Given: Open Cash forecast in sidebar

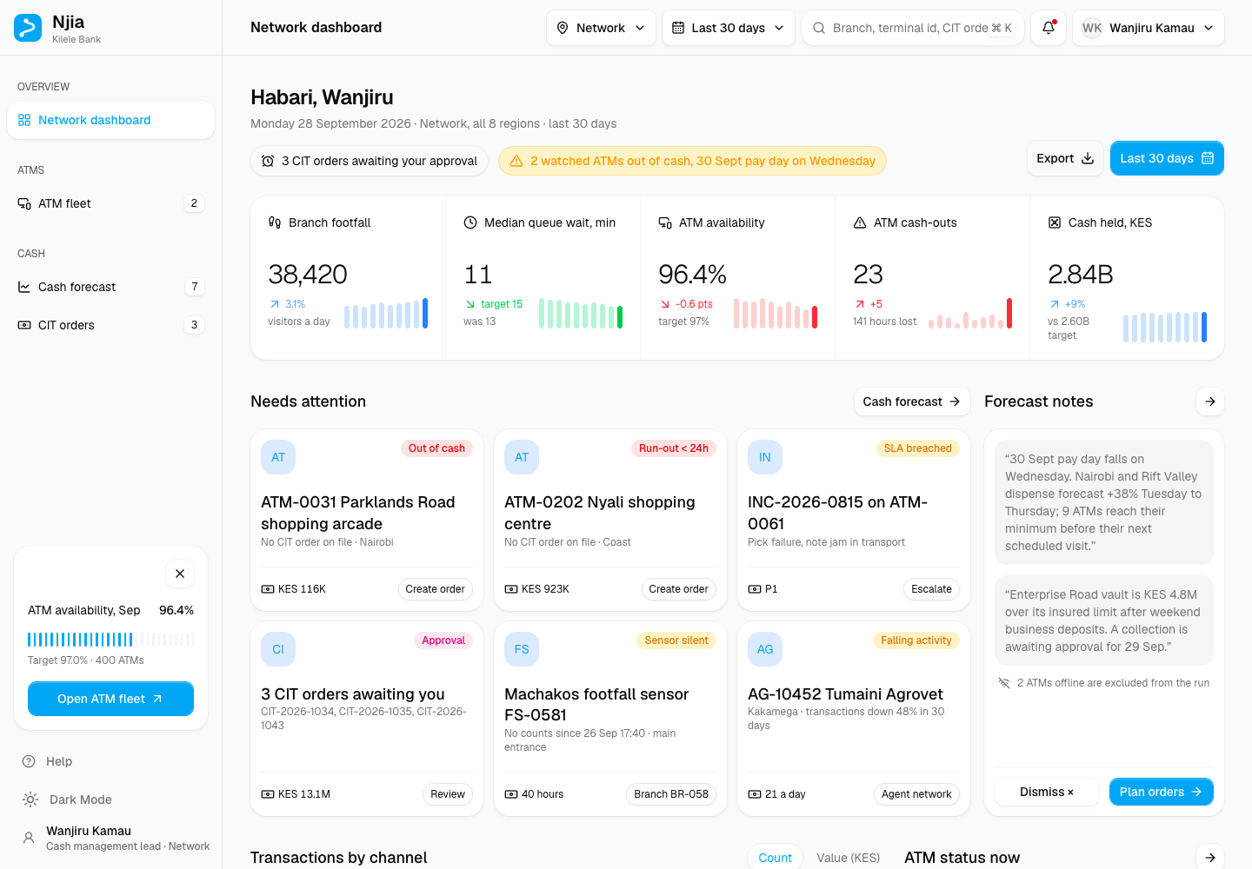Looking at the screenshot, I should pyautogui.click(x=110, y=287).
